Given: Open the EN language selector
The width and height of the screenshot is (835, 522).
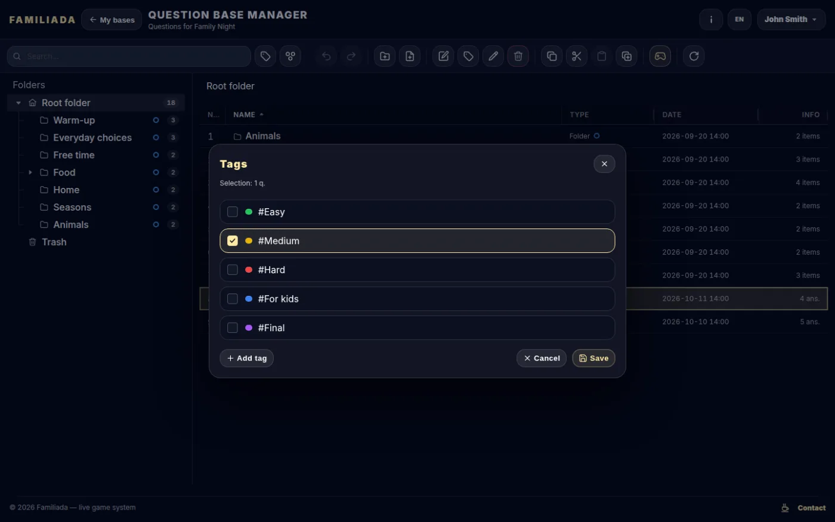Looking at the screenshot, I should pos(740,20).
